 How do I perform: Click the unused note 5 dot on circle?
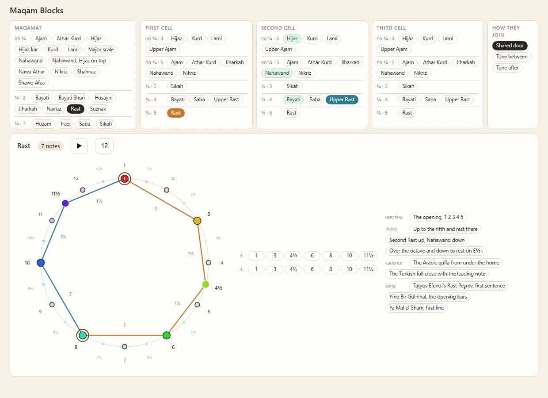pos(197,305)
